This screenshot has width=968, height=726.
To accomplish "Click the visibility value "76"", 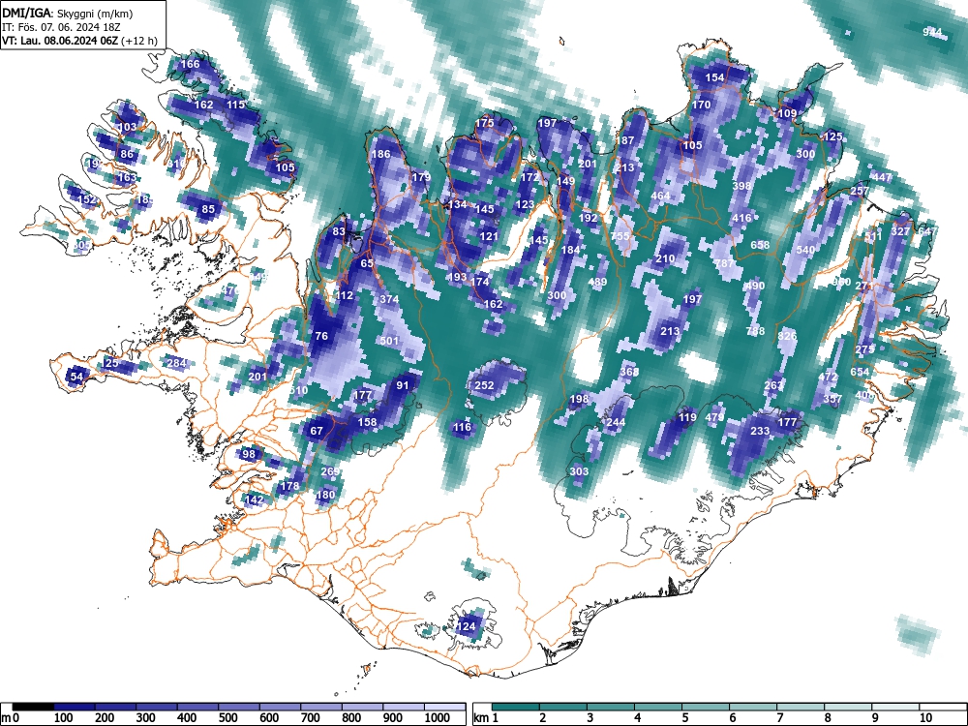I will pyautogui.click(x=321, y=336).
